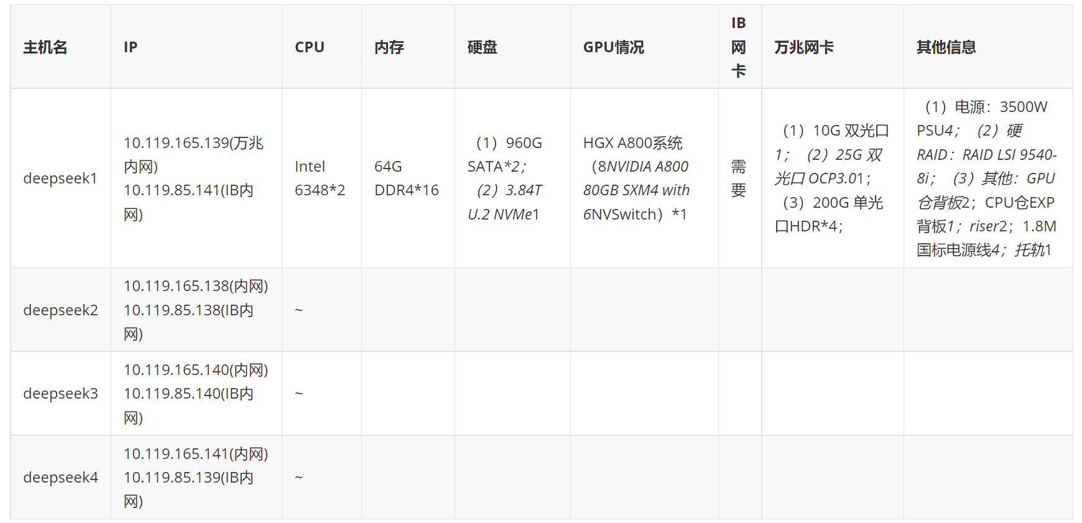
Task: Click the IP column header
Action: pos(131,47)
